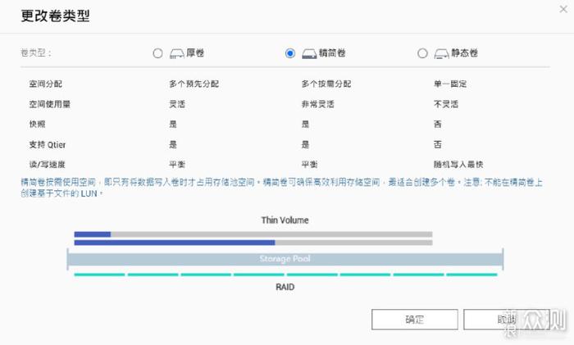
Task: Select the 精简卷 radio button
Action: pyautogui.click(x=290, y=53)
